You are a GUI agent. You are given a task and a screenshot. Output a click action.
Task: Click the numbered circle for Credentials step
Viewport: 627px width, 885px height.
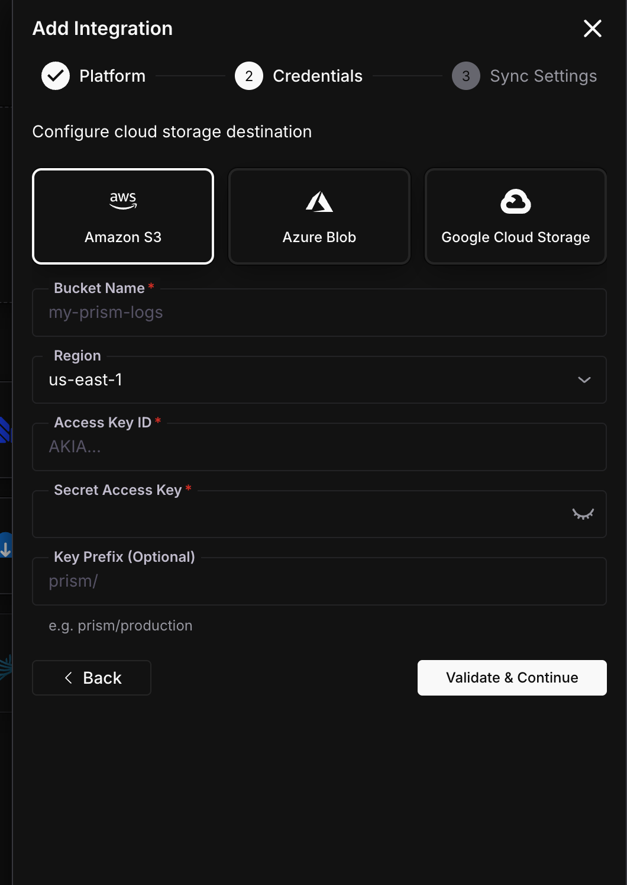tap(248, 76)
